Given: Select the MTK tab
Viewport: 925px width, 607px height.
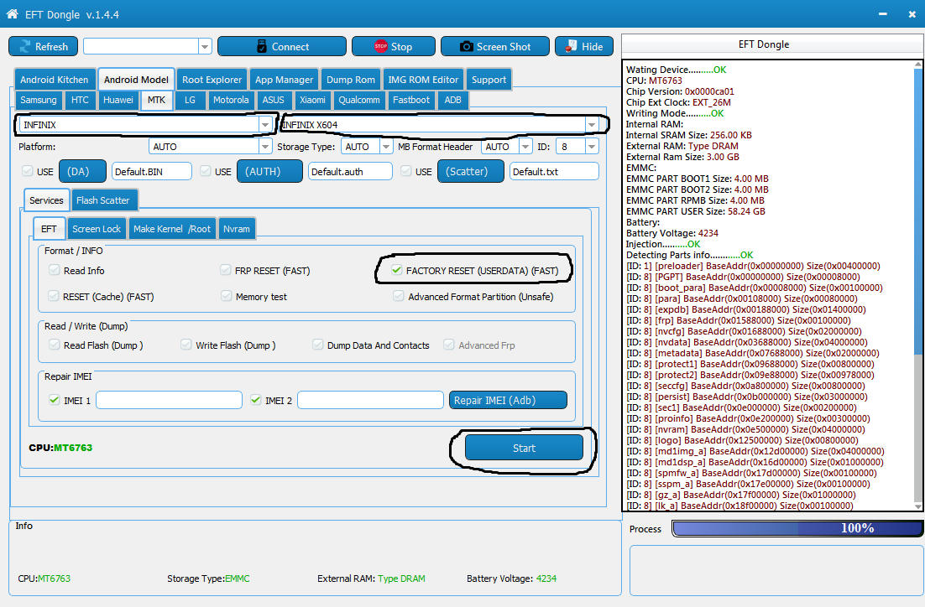Looking at the screenshot, I should pos(156,100).
